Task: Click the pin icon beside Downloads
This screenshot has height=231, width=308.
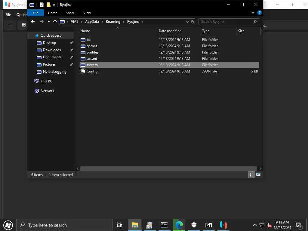Action: pos(72,50)
